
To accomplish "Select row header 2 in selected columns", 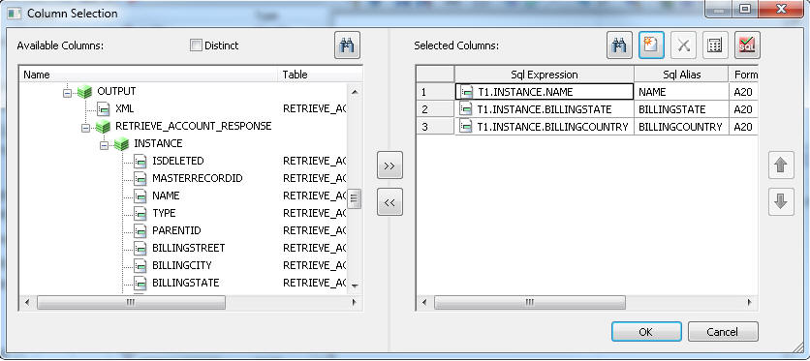I will click(435, 109).
